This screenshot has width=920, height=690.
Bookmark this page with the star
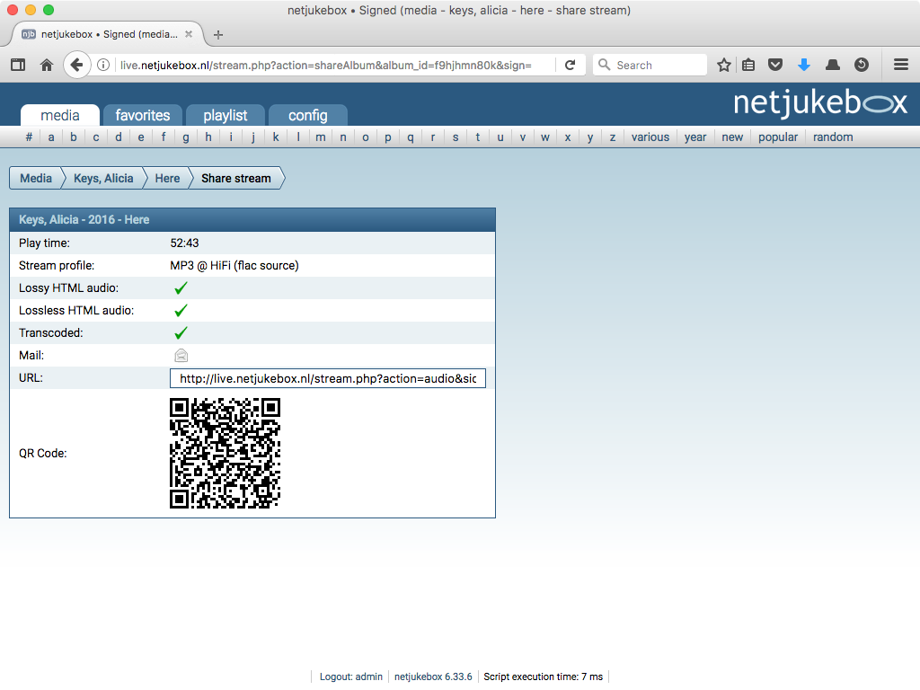tap(723, 64)
